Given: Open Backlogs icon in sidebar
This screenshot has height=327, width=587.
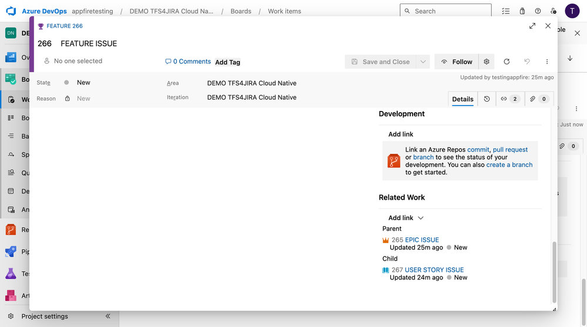Looking at the screenshot, I should 11,136.
